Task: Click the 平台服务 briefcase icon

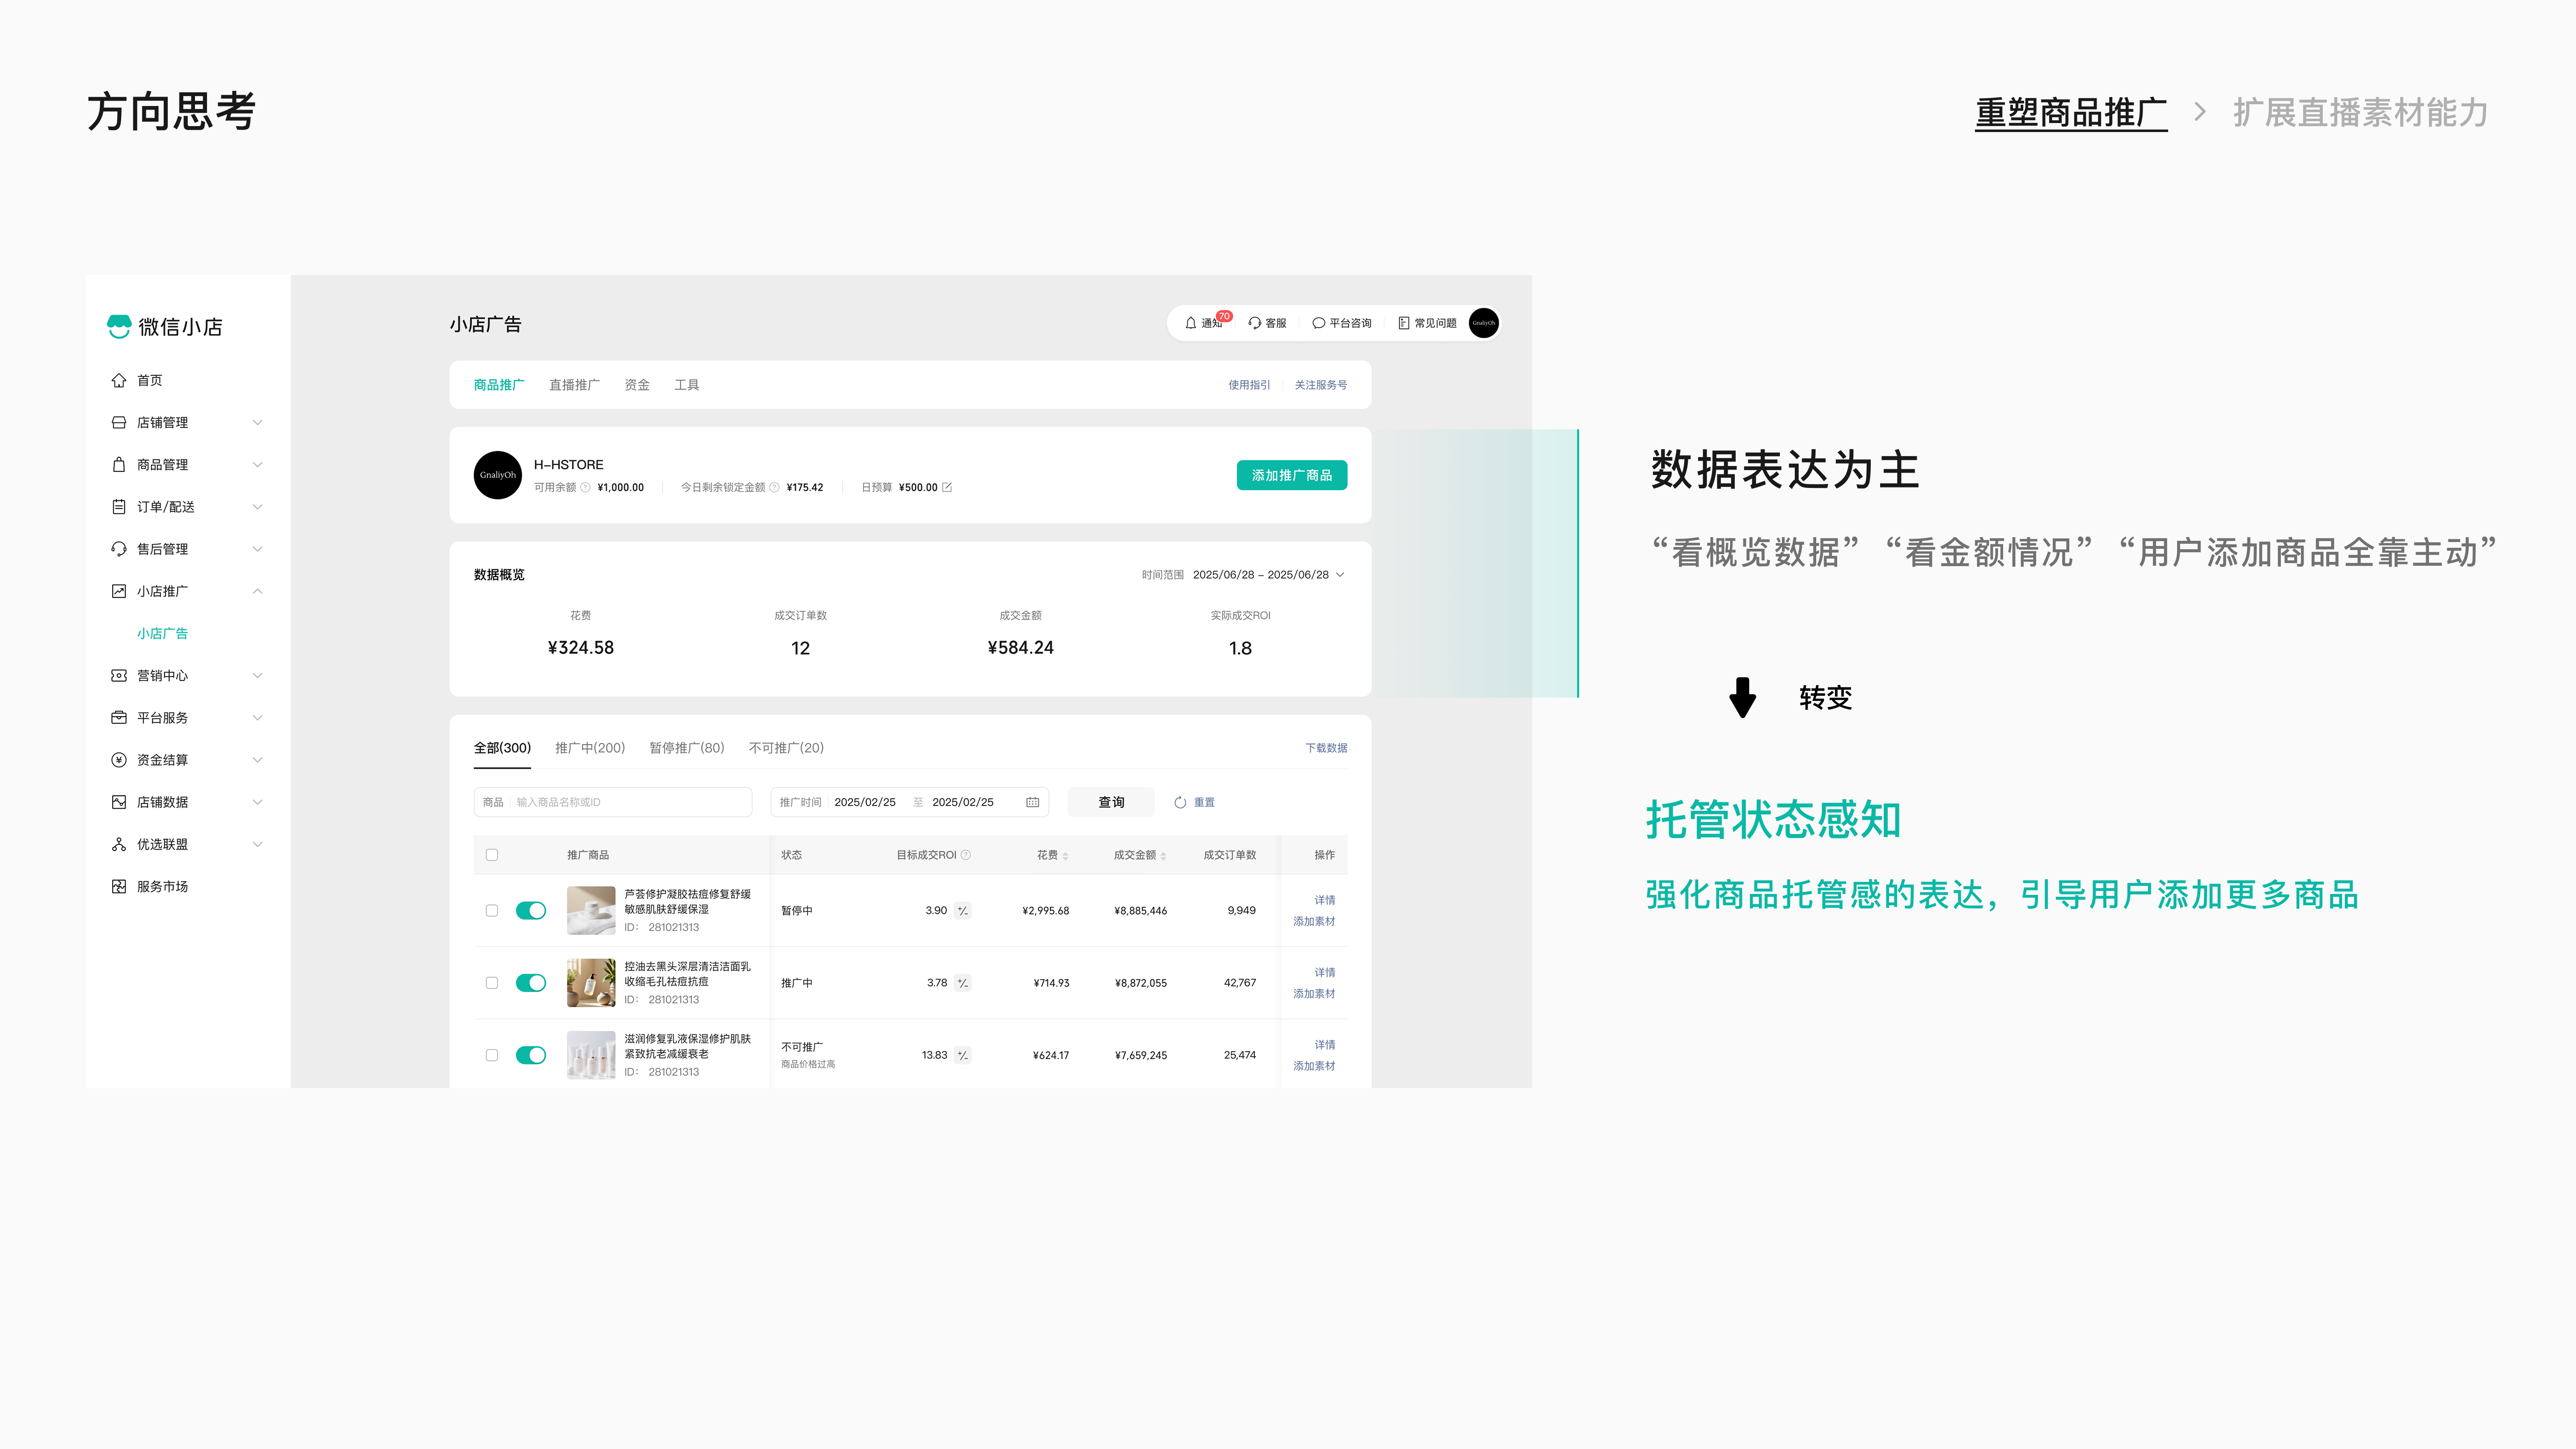Action: [119, 717]
